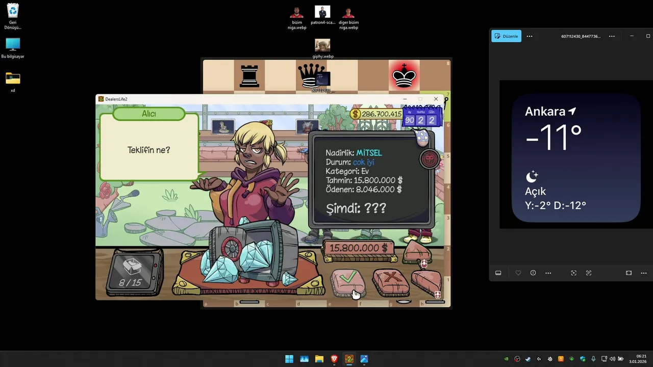Click the 'Şimdi: ???' text on the board
The height and width of the screenshot is (367, 653).
click(356, 208)
